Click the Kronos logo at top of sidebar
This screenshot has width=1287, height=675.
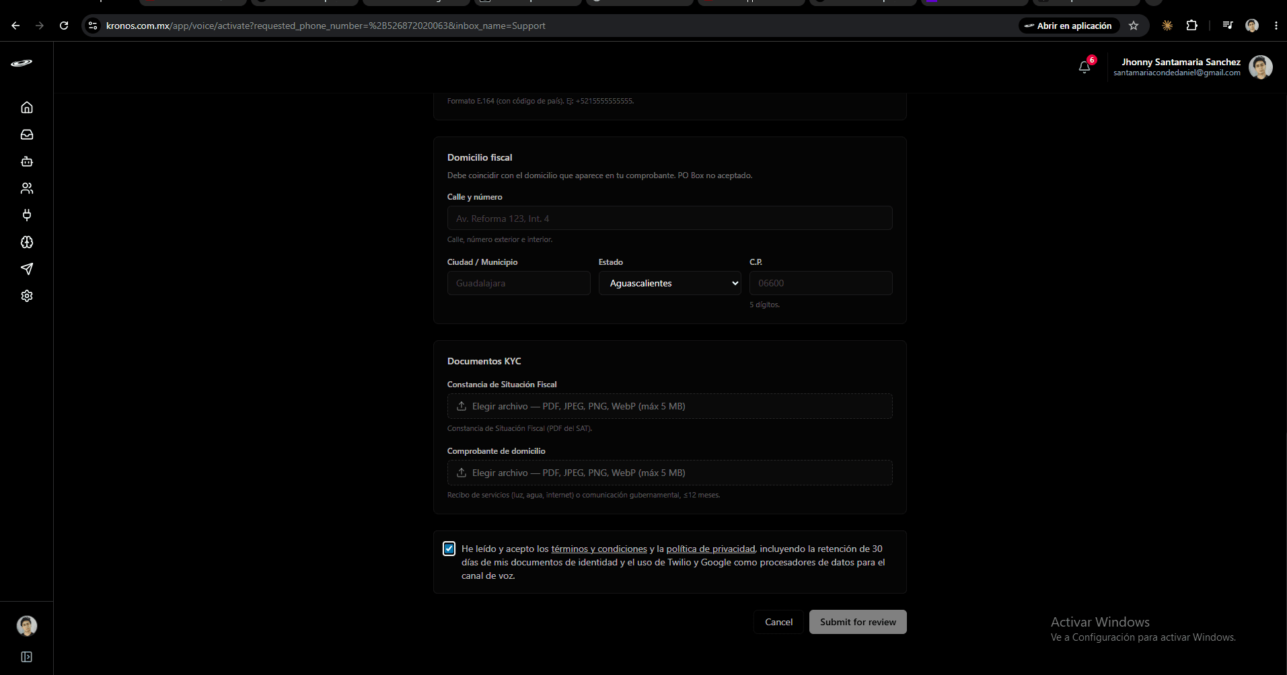coord(22,63)
